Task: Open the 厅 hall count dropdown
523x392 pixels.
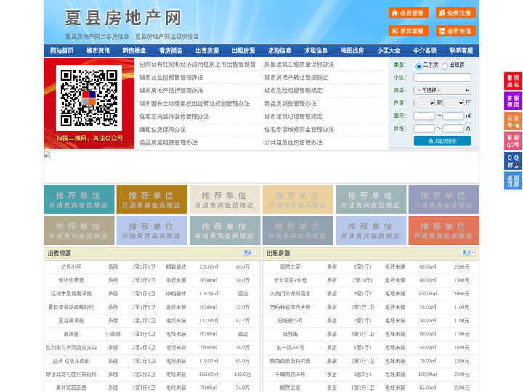Action: 453,103
